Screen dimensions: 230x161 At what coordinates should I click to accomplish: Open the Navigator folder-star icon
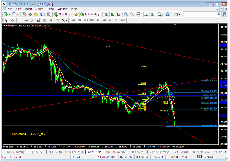[x=36, y=14]
